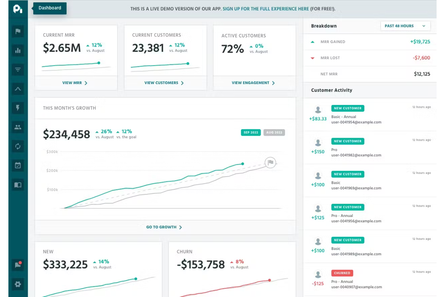445x297 pixels.
Task: Click the MRR Lost row
Action: click(370, 58)
